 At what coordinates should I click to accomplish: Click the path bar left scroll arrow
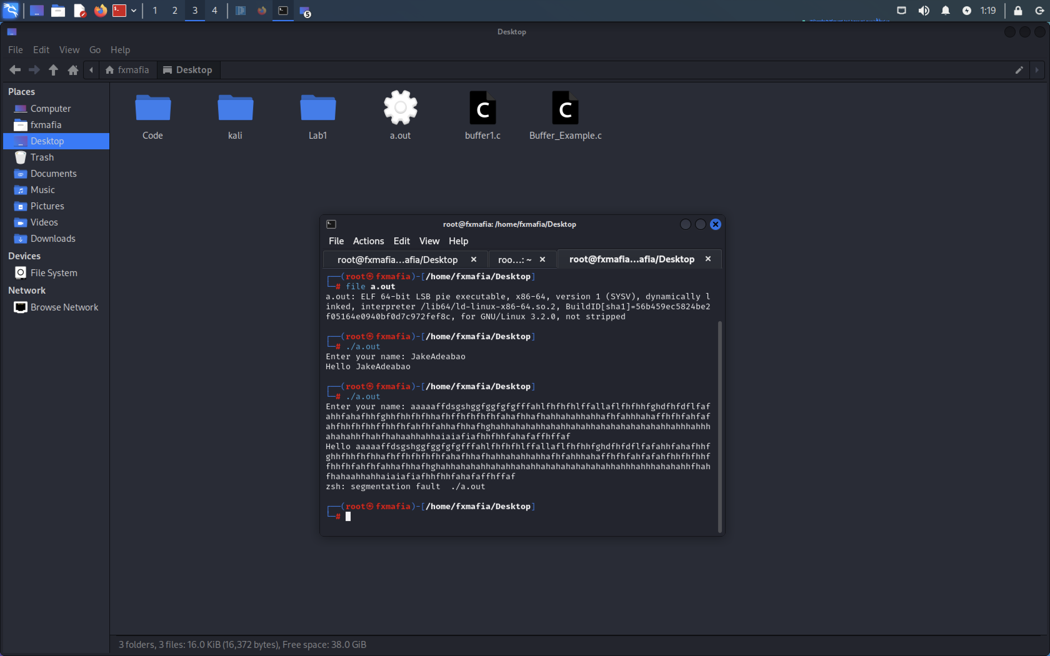click(x=91, y=70)
